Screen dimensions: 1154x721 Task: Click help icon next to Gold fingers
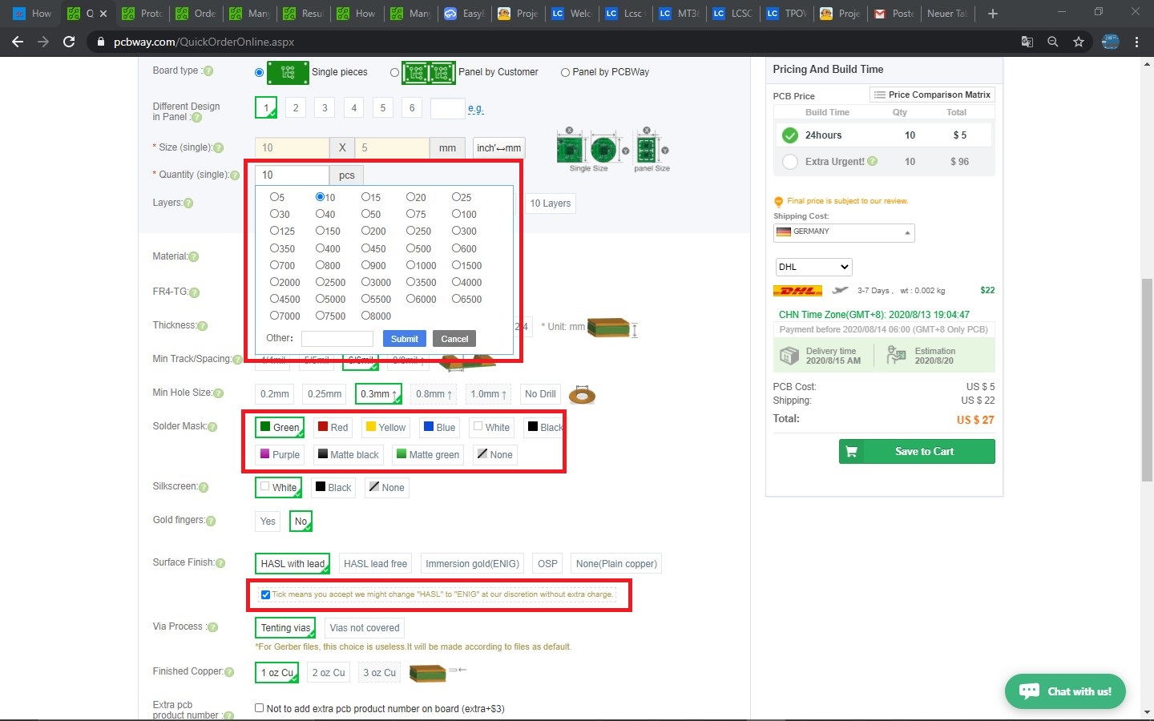coord(211,521)
